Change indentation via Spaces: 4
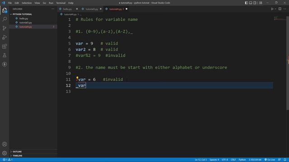The image size is (289, 162). point(214,160)
